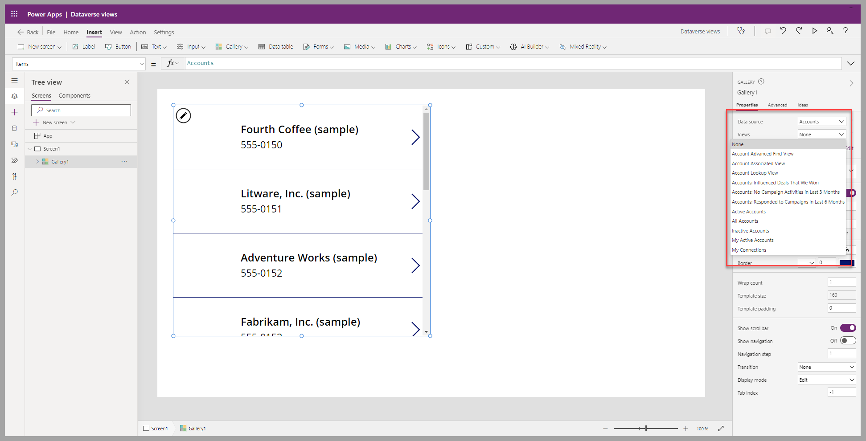Screen dimensions: 866x441
Task: Insert a Label control
Action: point(84,46)
